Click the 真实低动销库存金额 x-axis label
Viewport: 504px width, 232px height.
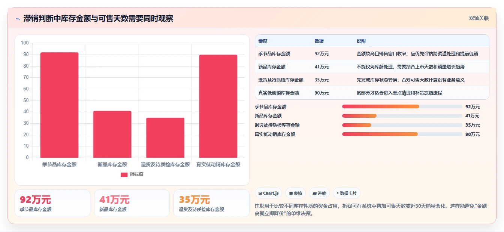[x=218, y=164]
